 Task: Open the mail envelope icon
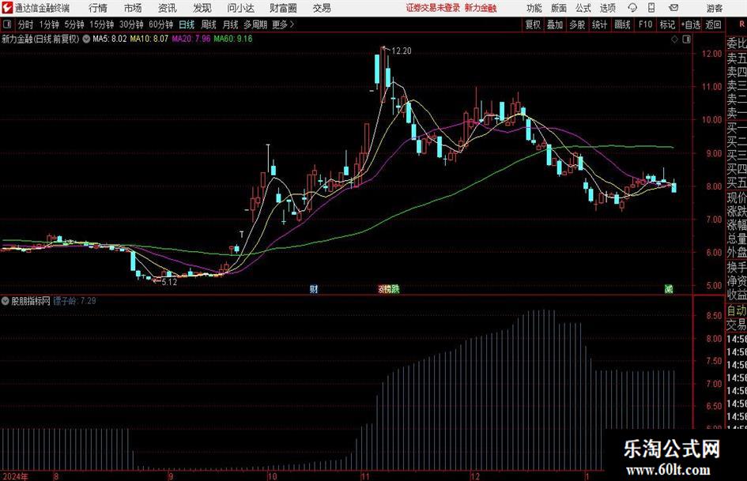coord(673,8)
